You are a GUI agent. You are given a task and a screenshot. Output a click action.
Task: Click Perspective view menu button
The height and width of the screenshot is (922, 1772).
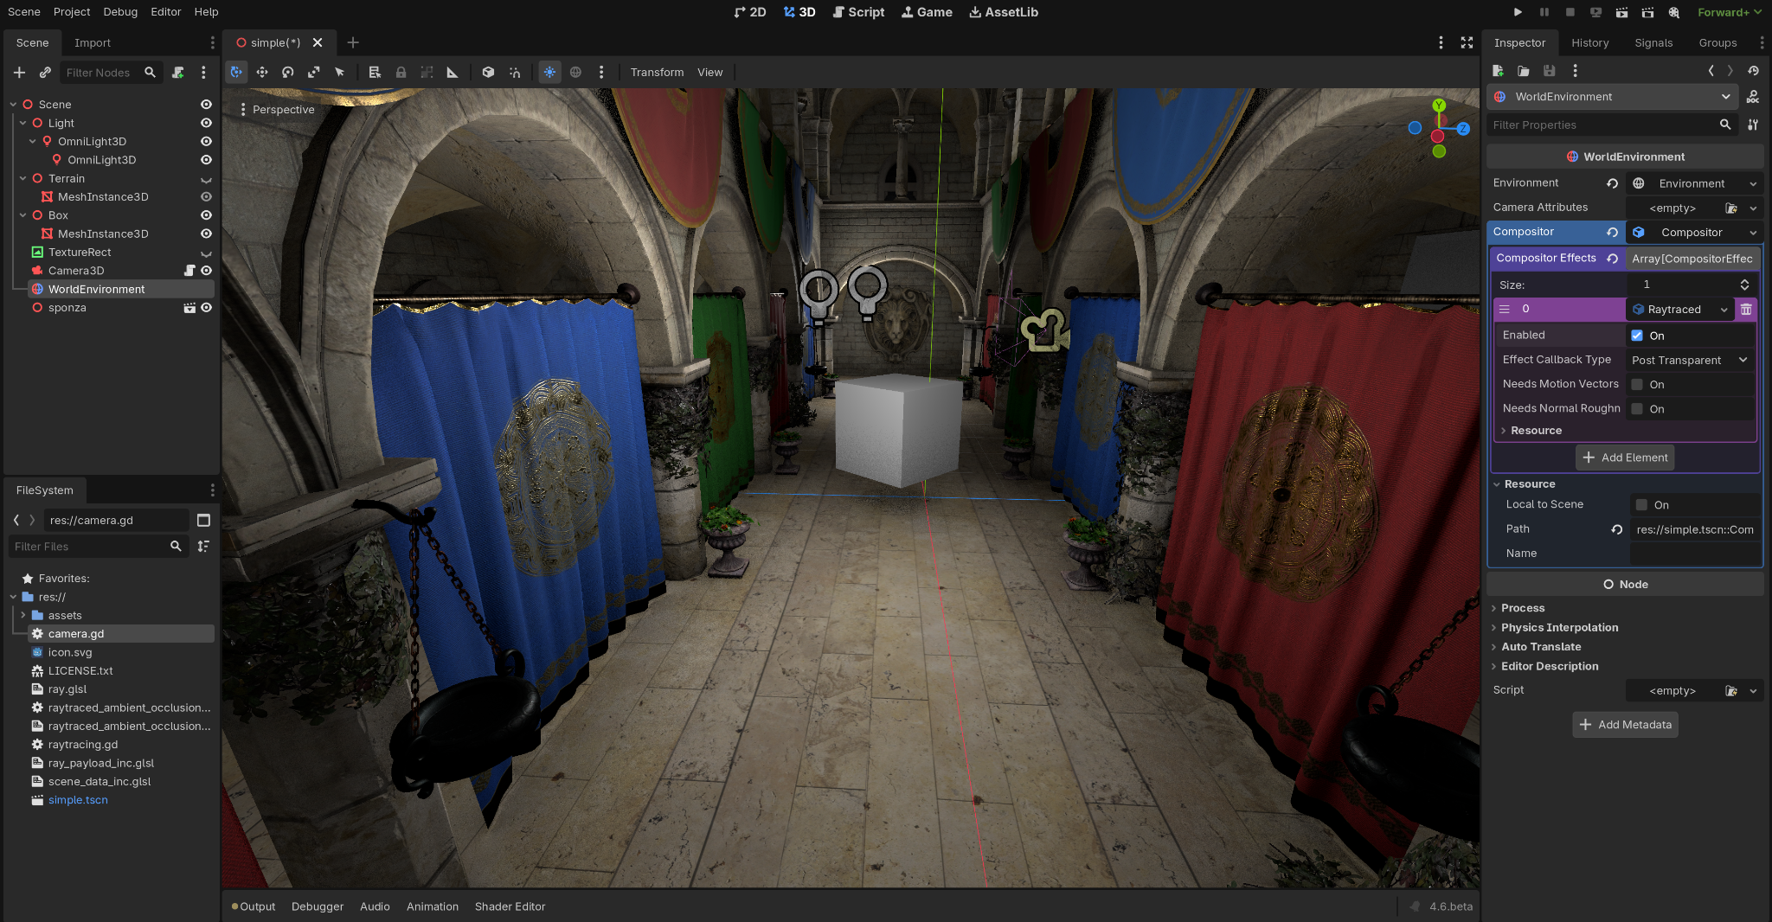pyautogui.click(x=277, y=110)
